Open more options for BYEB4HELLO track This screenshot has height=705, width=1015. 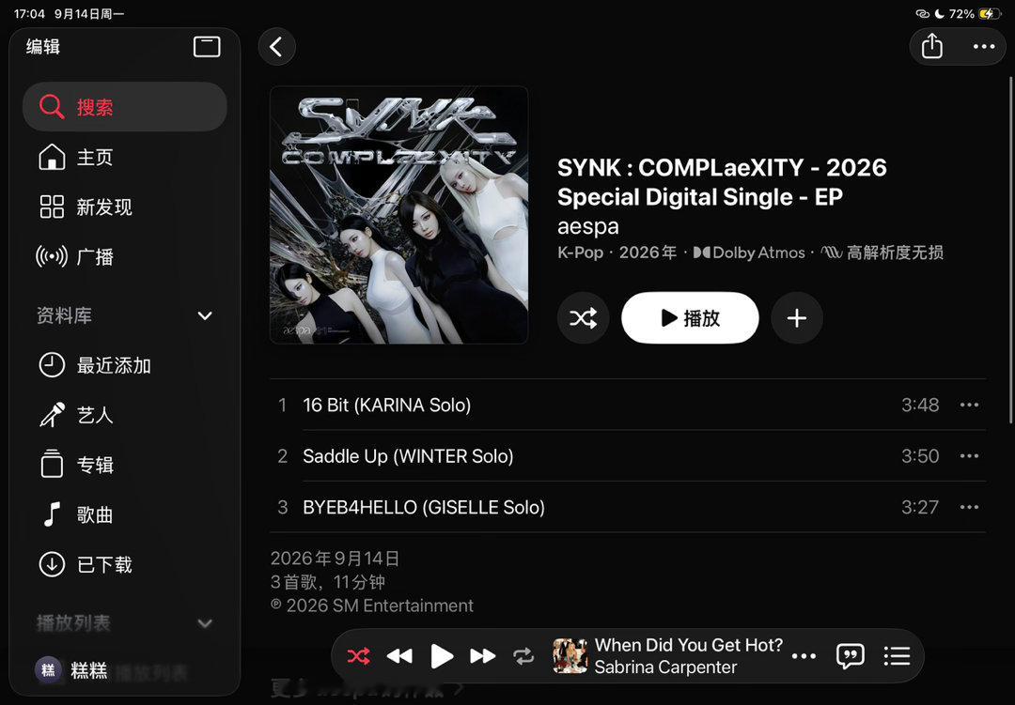click(969, 507)
